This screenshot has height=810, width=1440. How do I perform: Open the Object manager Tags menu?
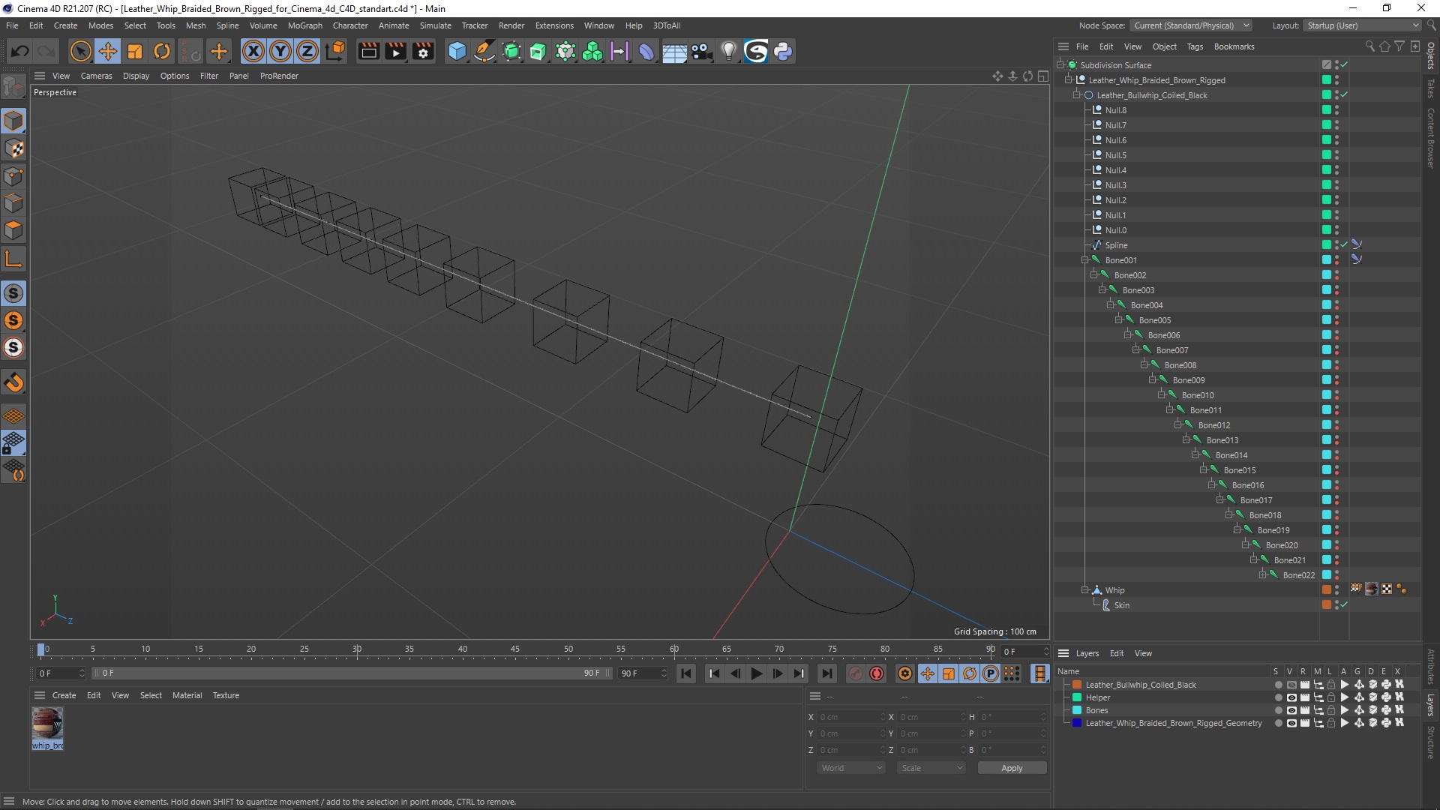(1195, 46)
